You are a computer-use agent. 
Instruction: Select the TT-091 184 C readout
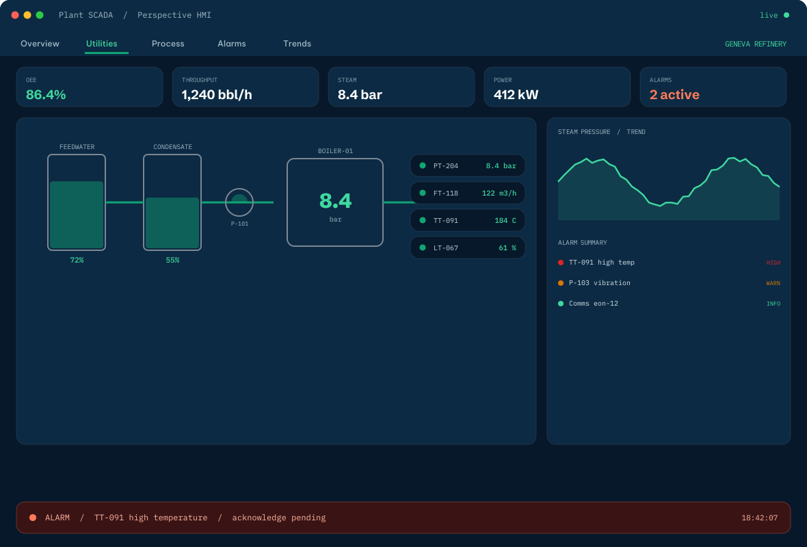[x=468, y=220]
